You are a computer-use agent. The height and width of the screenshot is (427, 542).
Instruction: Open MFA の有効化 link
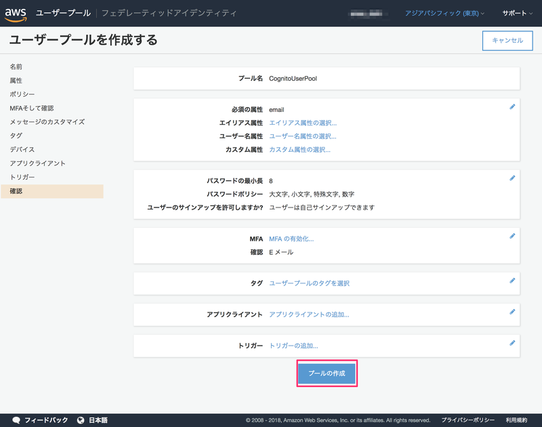(x=291, y=239)
